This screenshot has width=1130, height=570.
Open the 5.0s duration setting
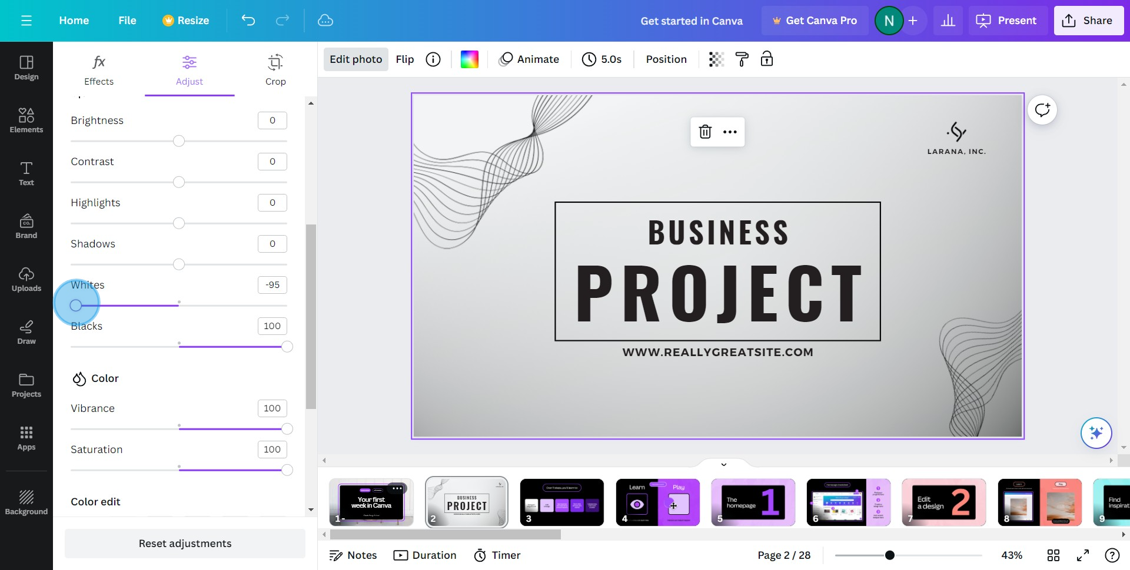(602, 59)
